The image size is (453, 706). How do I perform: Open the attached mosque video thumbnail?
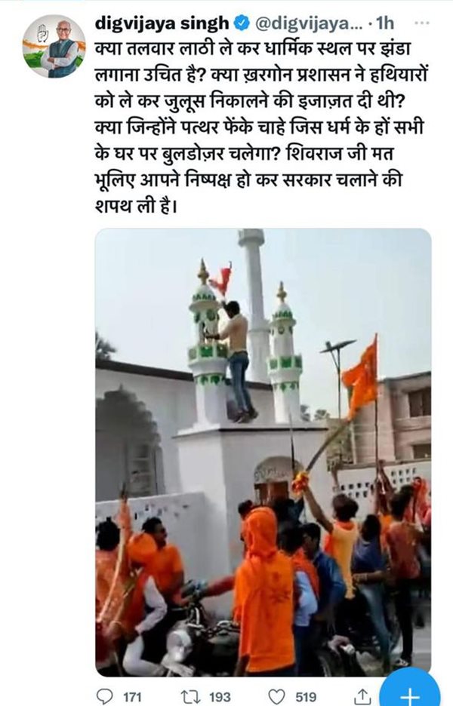(x=263, y=452)
